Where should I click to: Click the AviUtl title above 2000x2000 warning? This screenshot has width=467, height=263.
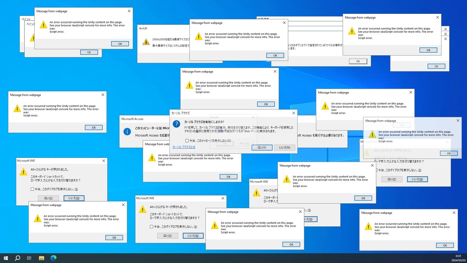143,28
